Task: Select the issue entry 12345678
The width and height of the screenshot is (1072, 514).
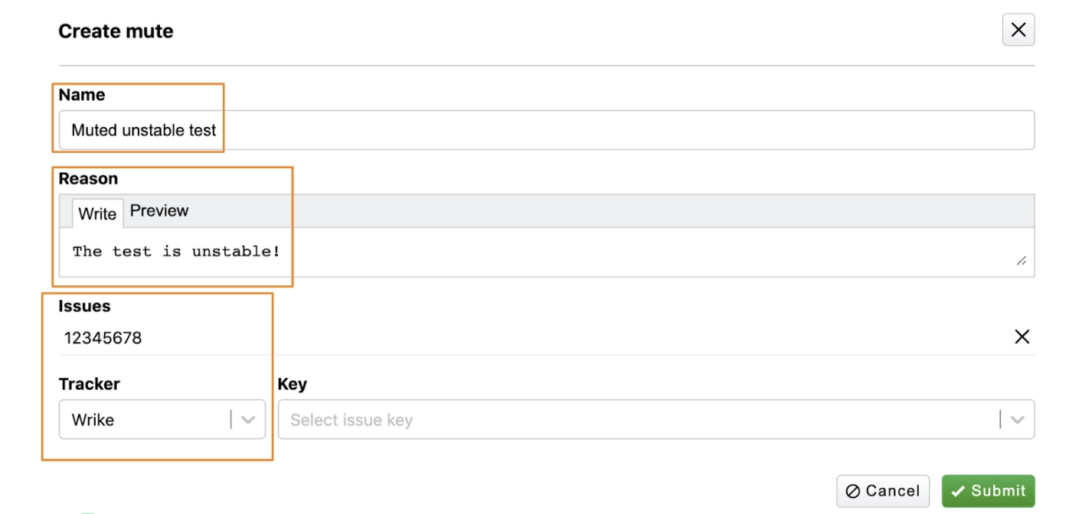Action: tap(103, 338)
